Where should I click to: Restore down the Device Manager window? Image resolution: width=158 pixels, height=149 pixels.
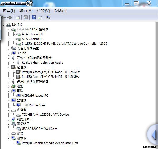[136, 3]
